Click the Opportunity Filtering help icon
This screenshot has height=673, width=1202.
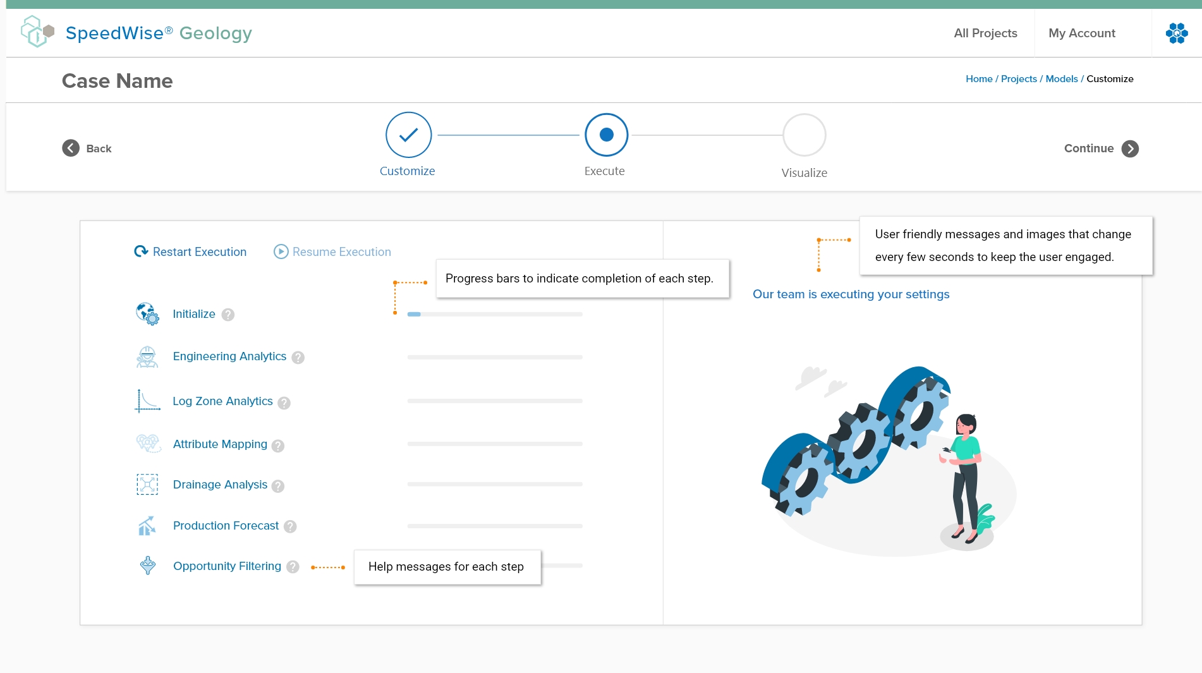(293, 567)
